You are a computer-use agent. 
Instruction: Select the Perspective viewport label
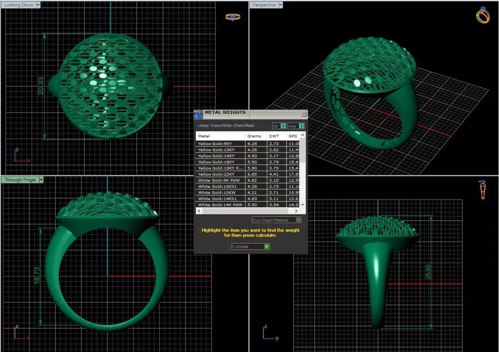tap(264, 5)
